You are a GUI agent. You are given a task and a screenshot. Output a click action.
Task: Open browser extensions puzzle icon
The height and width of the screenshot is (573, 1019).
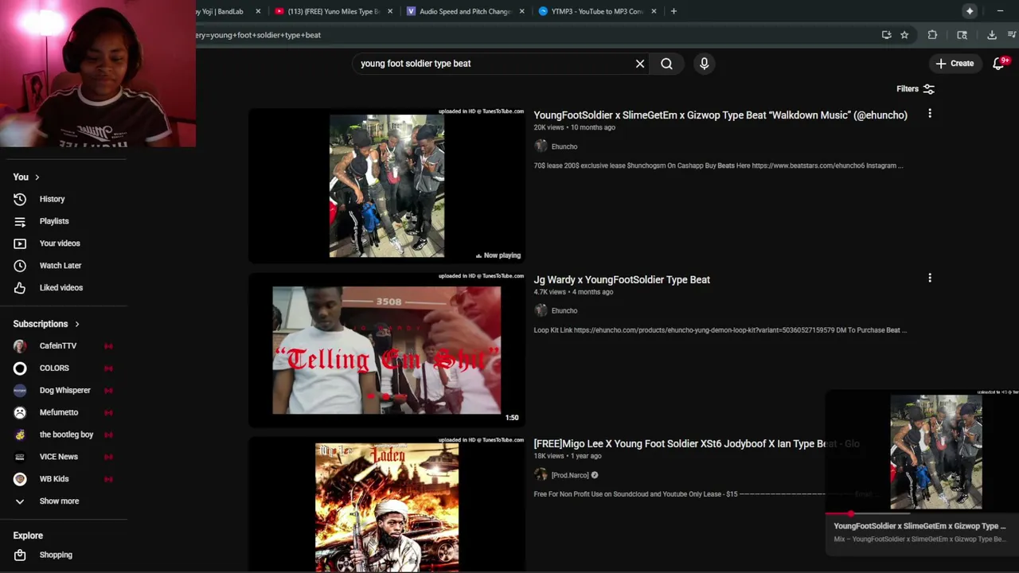pyautogui.click(x=932, y=35)
